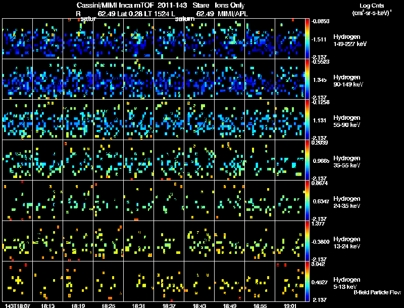Click the Hydrogen 5-13 keV color bar
This screenshot has height=308, width=404.
(x=307, y=281)
